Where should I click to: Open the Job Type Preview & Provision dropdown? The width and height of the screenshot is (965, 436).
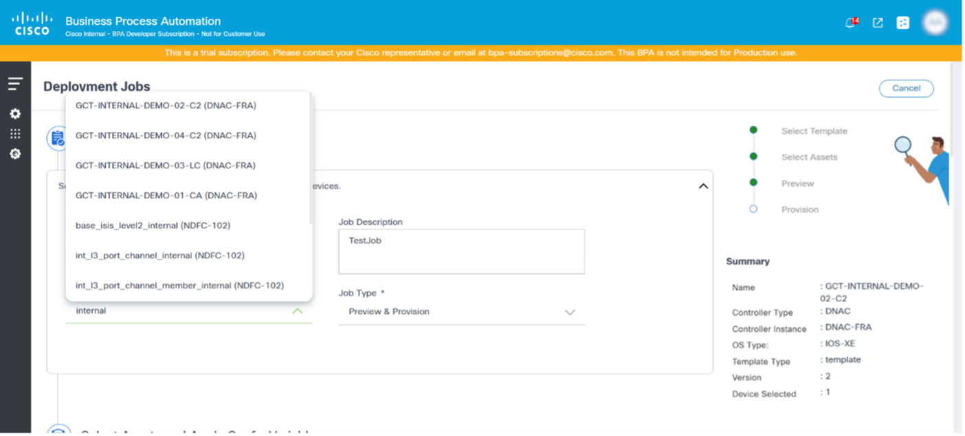461,312
